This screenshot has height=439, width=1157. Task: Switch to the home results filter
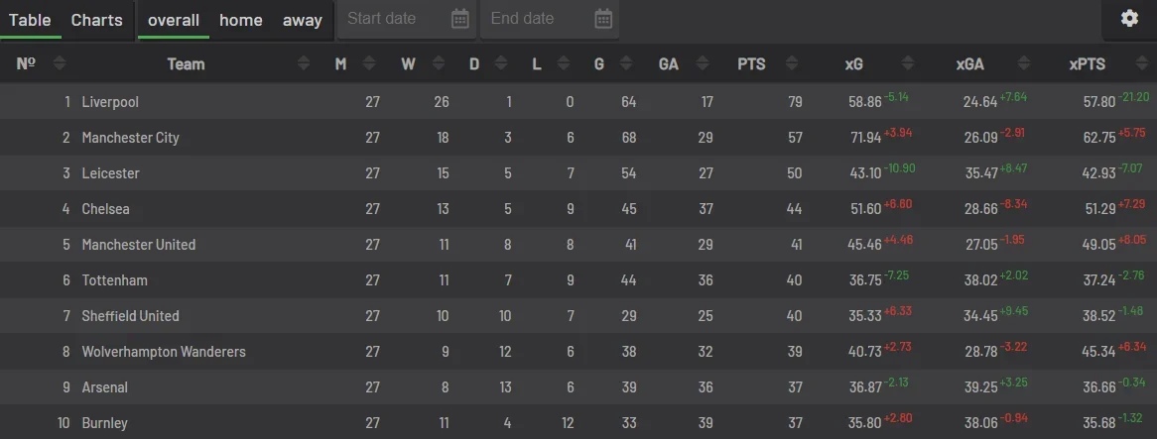pos(241,20)
